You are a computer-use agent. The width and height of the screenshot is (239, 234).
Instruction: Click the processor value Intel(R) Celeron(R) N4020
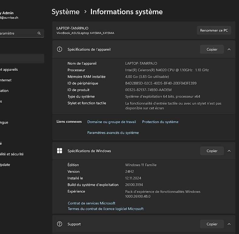pyautogui.click(x=167, y=70)
